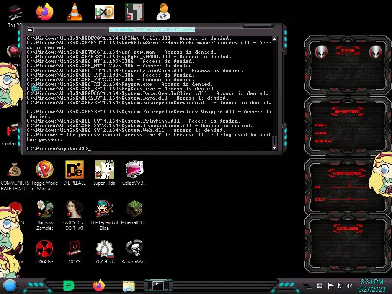Click the cmd scrollbar down arrow
The height and width of the screenshot is (294, 392).
274,148
